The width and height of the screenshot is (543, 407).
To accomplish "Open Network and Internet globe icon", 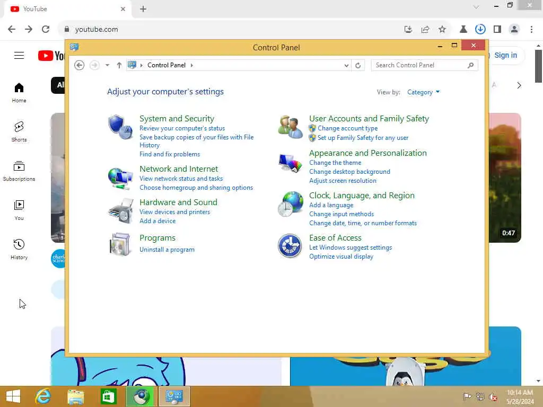I will [120, 178].
